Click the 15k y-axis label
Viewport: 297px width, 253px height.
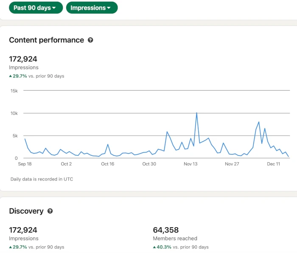click(14, 91)
